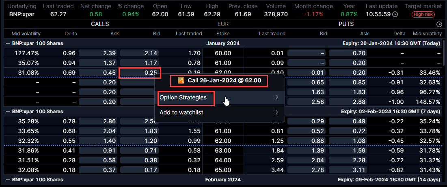The width and height of the screenshot is (447, 187).
Task: Click the orange EQ icon in context menu header
Action: (181, 81)
